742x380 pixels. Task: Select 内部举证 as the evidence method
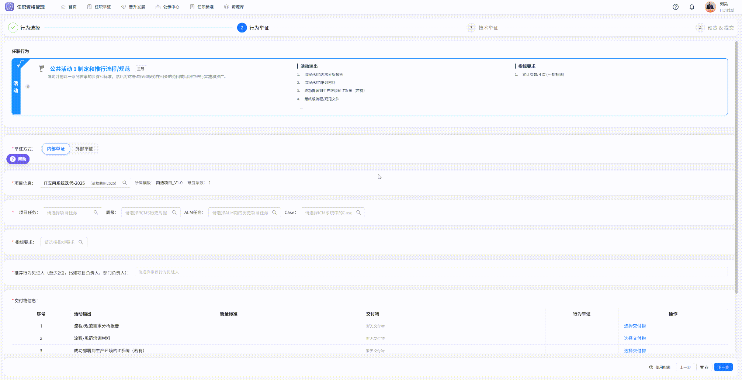tap(56, 149)
